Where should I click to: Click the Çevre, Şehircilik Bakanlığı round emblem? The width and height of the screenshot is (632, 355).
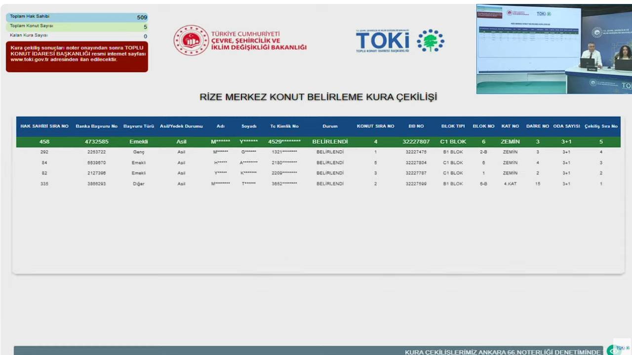(x=191, y=40)
